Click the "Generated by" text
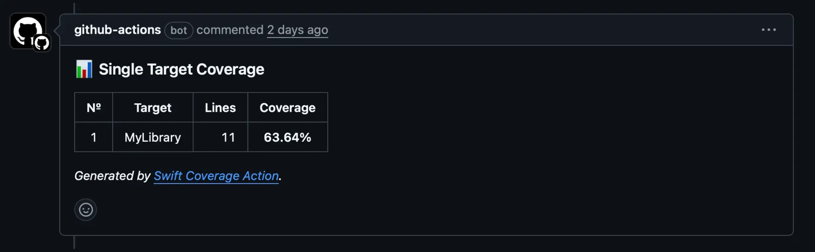The image size is (815, 252). tap(112, 176)
